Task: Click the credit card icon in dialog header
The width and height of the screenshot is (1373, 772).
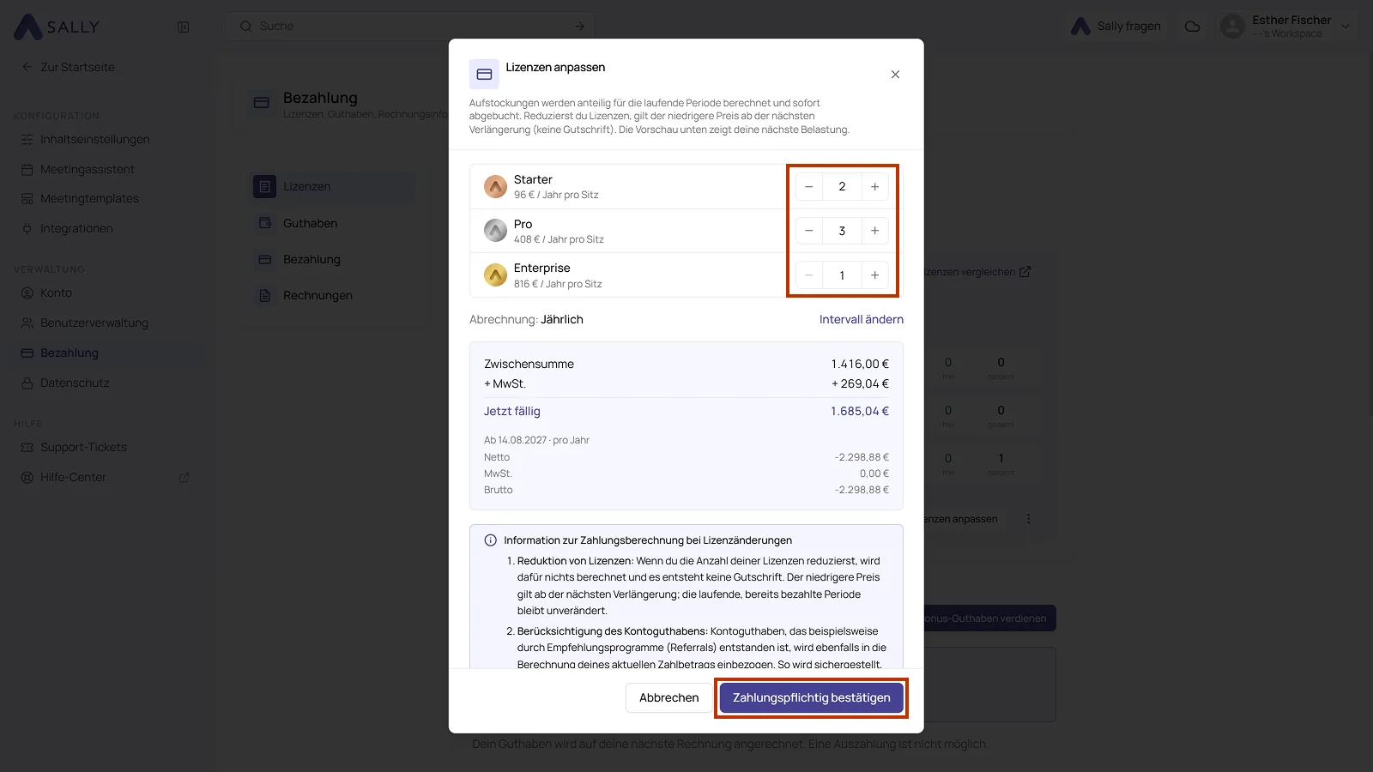Action: pos(484,75)
